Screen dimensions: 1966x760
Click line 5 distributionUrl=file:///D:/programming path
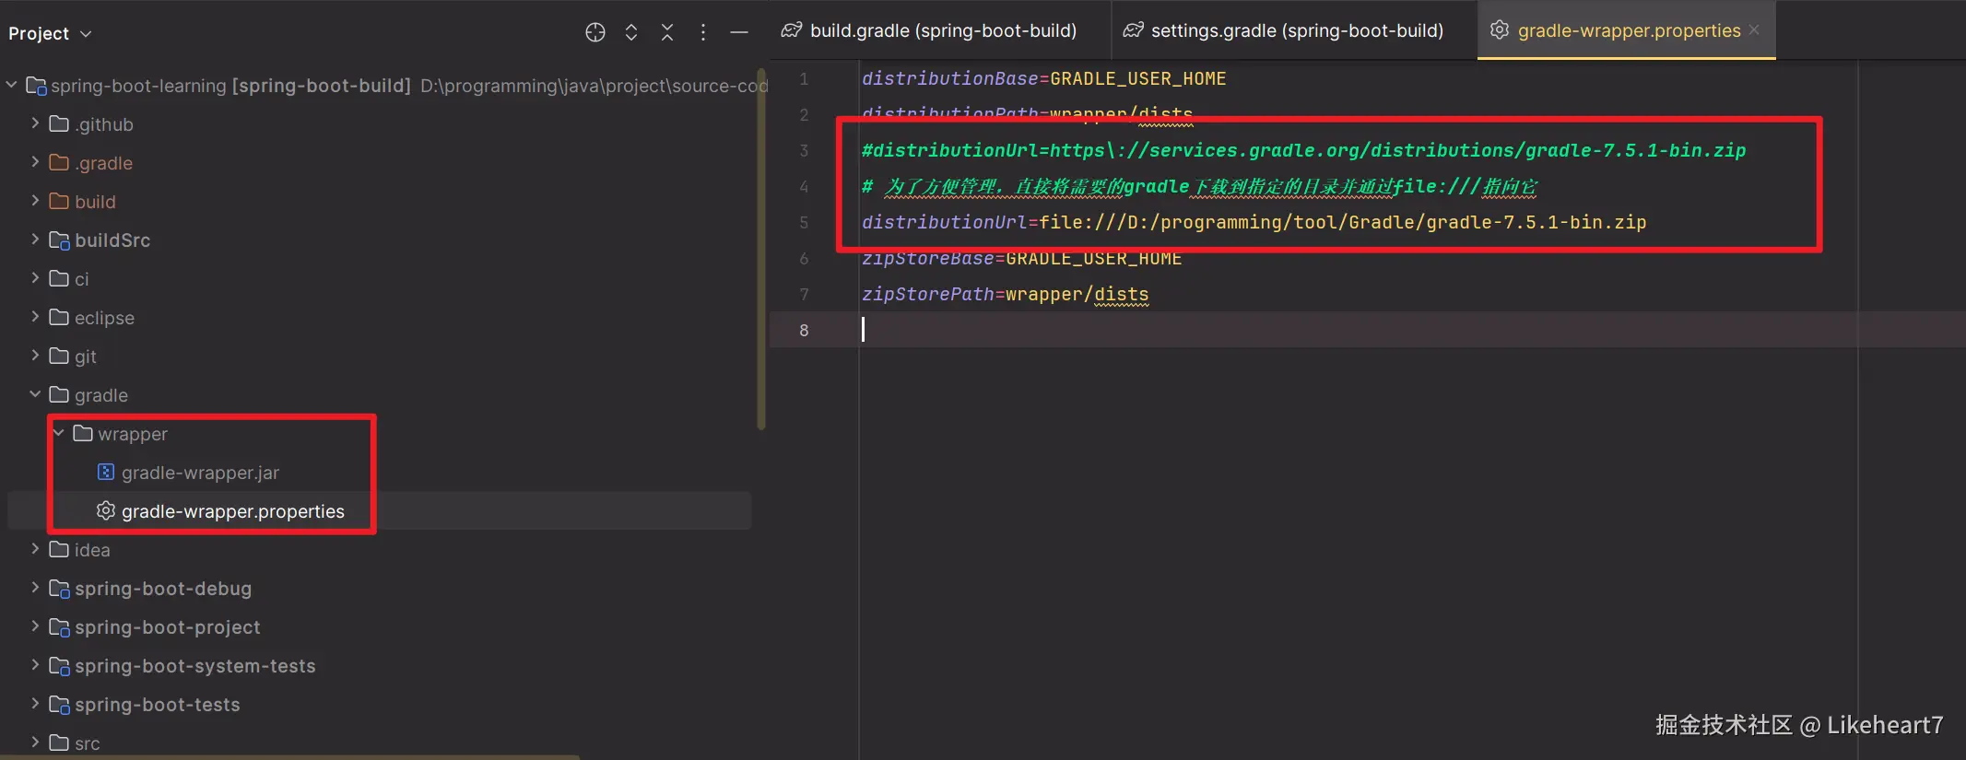[x=1254, y=222]
